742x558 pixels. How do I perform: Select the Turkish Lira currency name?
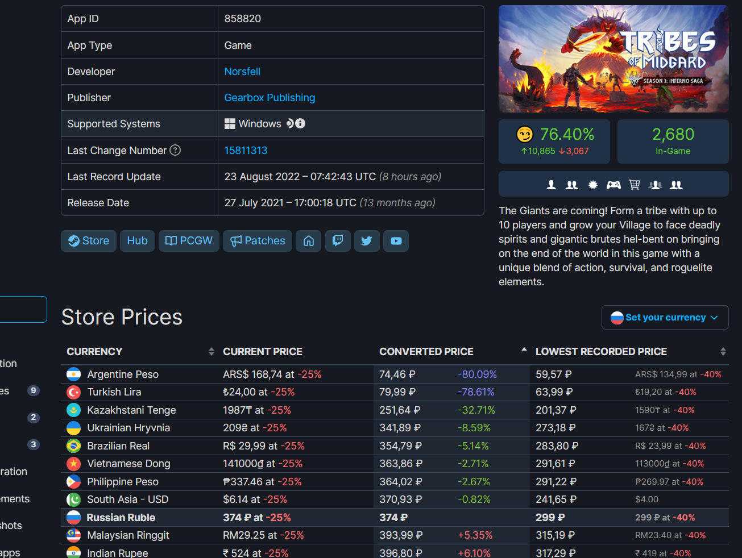tap(114, 392)
